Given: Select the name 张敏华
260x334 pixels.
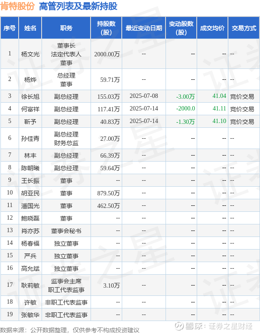Looking at the screenshot, I should pyautogui.click(x=30, y=315).
